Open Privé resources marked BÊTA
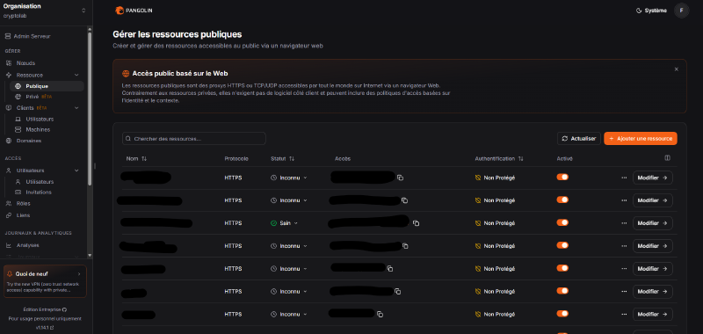Viewport: 703px width, 334px height. point(33,97)
